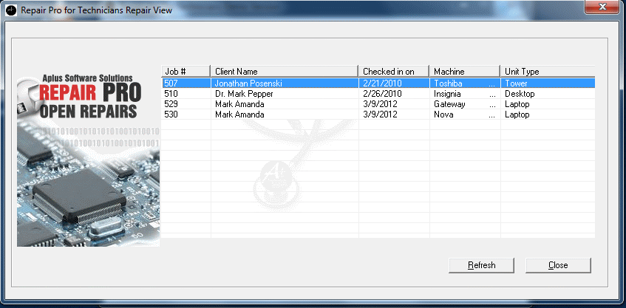The height and width of the screenshot is (308, 626).
Task: Click the Repair Pro title bar app icon
Action: coord(12,10)
